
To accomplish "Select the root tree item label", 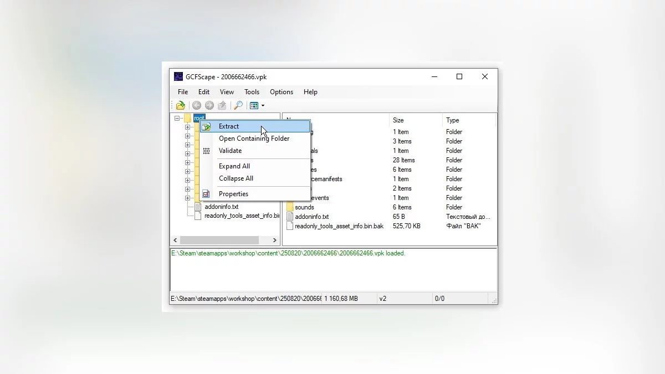I will pyautogui.click(x=199, y=118).
